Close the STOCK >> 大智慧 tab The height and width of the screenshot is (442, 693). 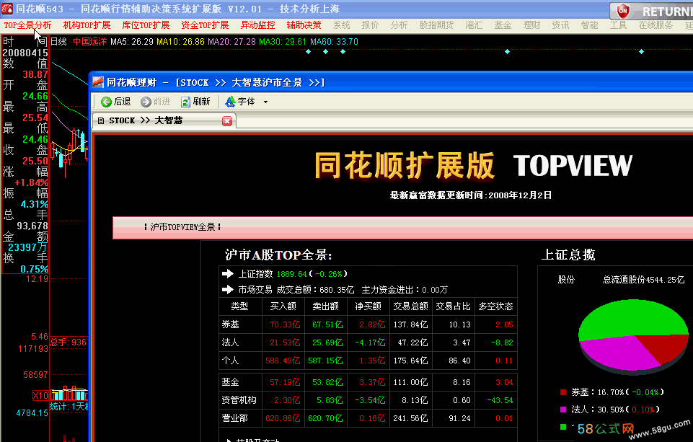pyautogui.click(x=227, y=121)
